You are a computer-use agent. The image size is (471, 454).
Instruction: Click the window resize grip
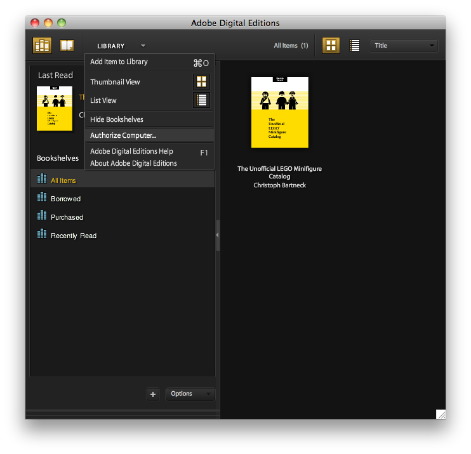[441, 415]
